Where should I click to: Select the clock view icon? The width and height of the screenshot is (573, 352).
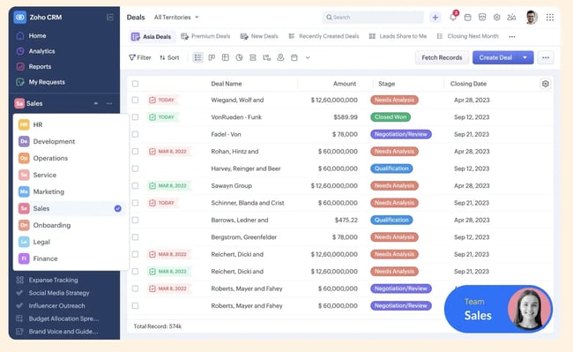239,57
